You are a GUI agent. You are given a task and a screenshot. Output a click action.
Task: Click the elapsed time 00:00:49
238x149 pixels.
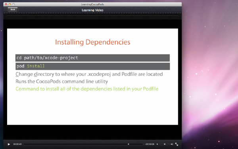17,144
